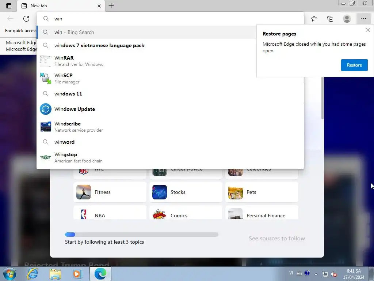This screenshot has width=374, height=281.
Task: Click the WinRAR suggestion thumbnail
Action: tap(46, 61)
